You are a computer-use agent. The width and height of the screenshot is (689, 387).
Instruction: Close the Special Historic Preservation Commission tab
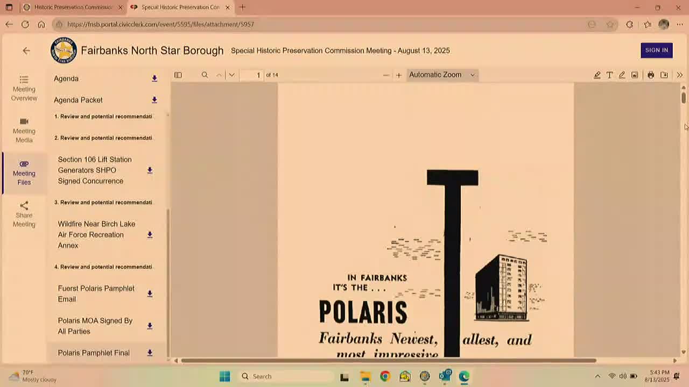pos(227,7)
